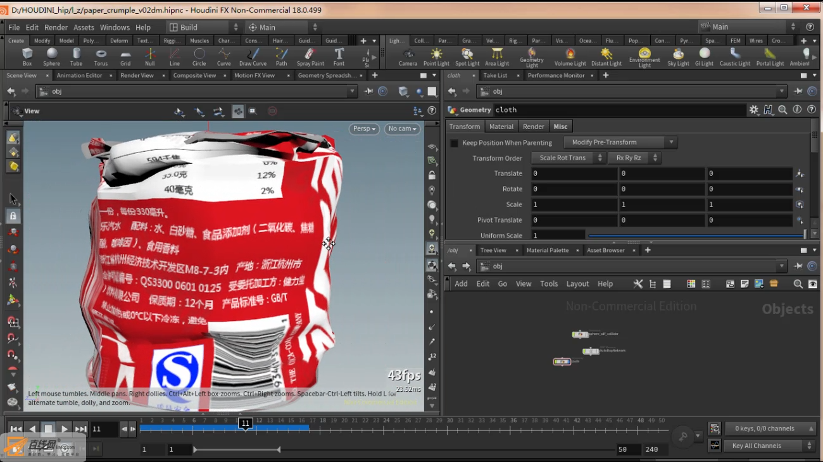This screenshot has width=823, height=462.
Task: Create a Sphere from the shelf
Action: tap(52, 57)
